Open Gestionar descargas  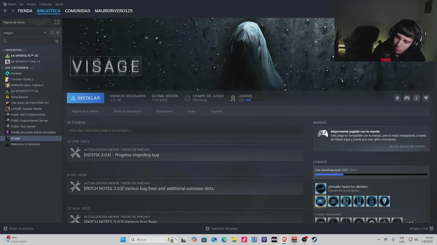click(x=222, y=229)
